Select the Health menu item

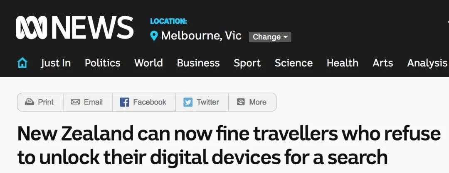coord(342,63)
